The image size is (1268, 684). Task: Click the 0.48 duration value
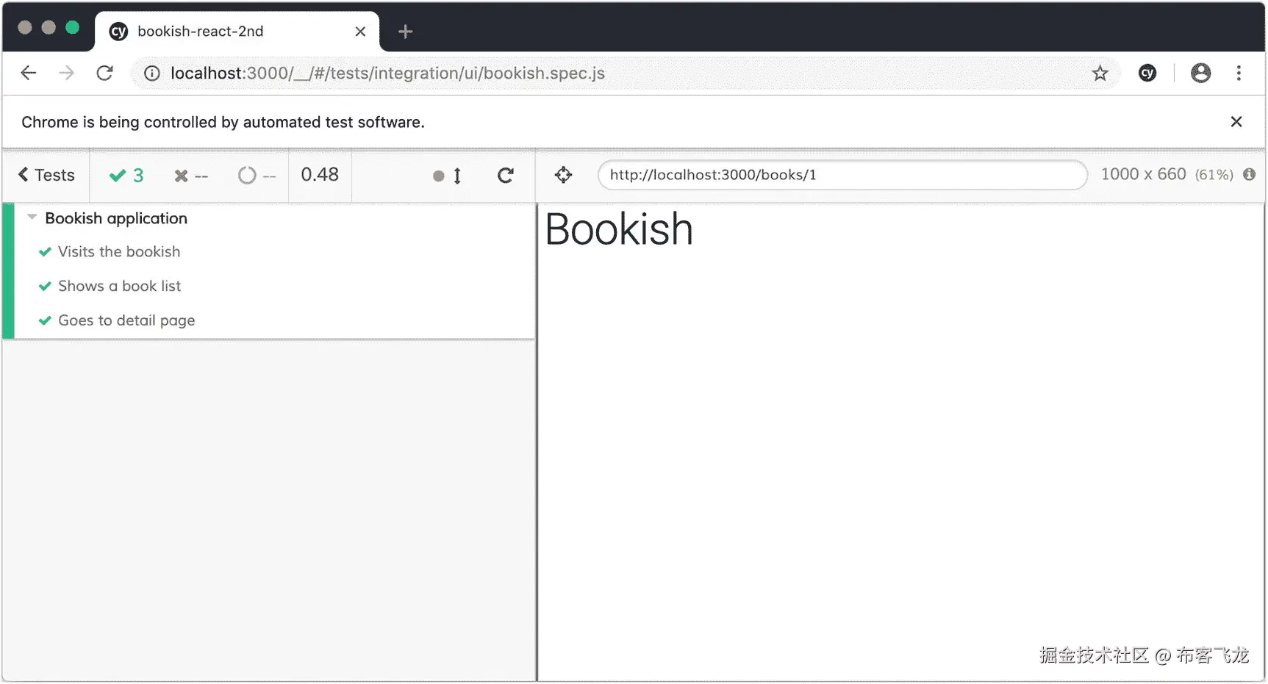click(320, 175)
